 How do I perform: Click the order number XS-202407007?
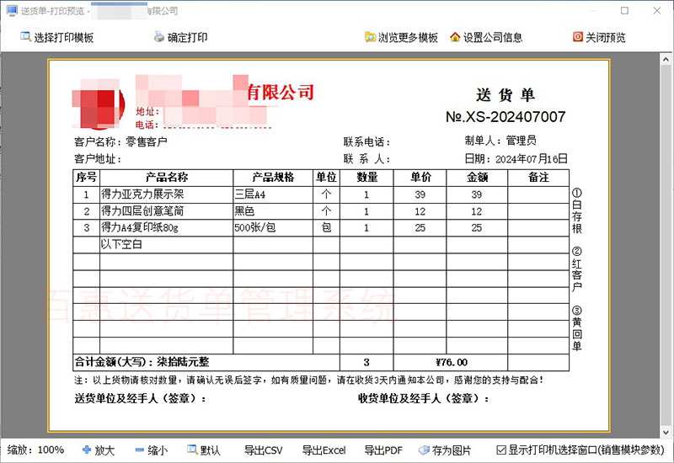(505, 117)
